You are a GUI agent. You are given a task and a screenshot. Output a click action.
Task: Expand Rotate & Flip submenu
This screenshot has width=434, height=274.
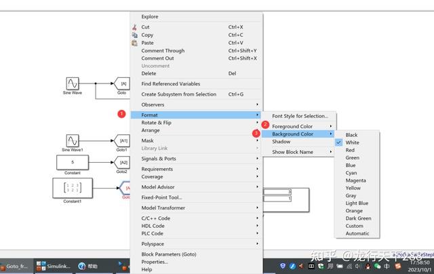click(x=196, y=123)
